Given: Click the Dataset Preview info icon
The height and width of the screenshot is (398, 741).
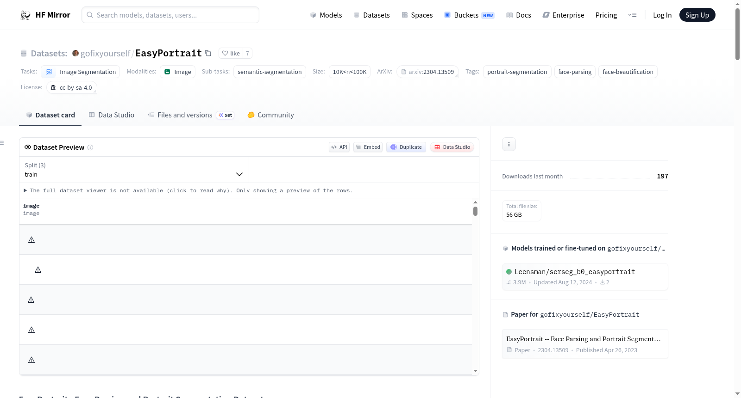Looking at the screenshot, I should click(x=90, y=147).
